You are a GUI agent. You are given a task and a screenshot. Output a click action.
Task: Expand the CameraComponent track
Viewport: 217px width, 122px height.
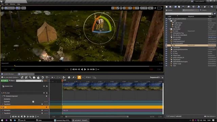click(2, 96)
